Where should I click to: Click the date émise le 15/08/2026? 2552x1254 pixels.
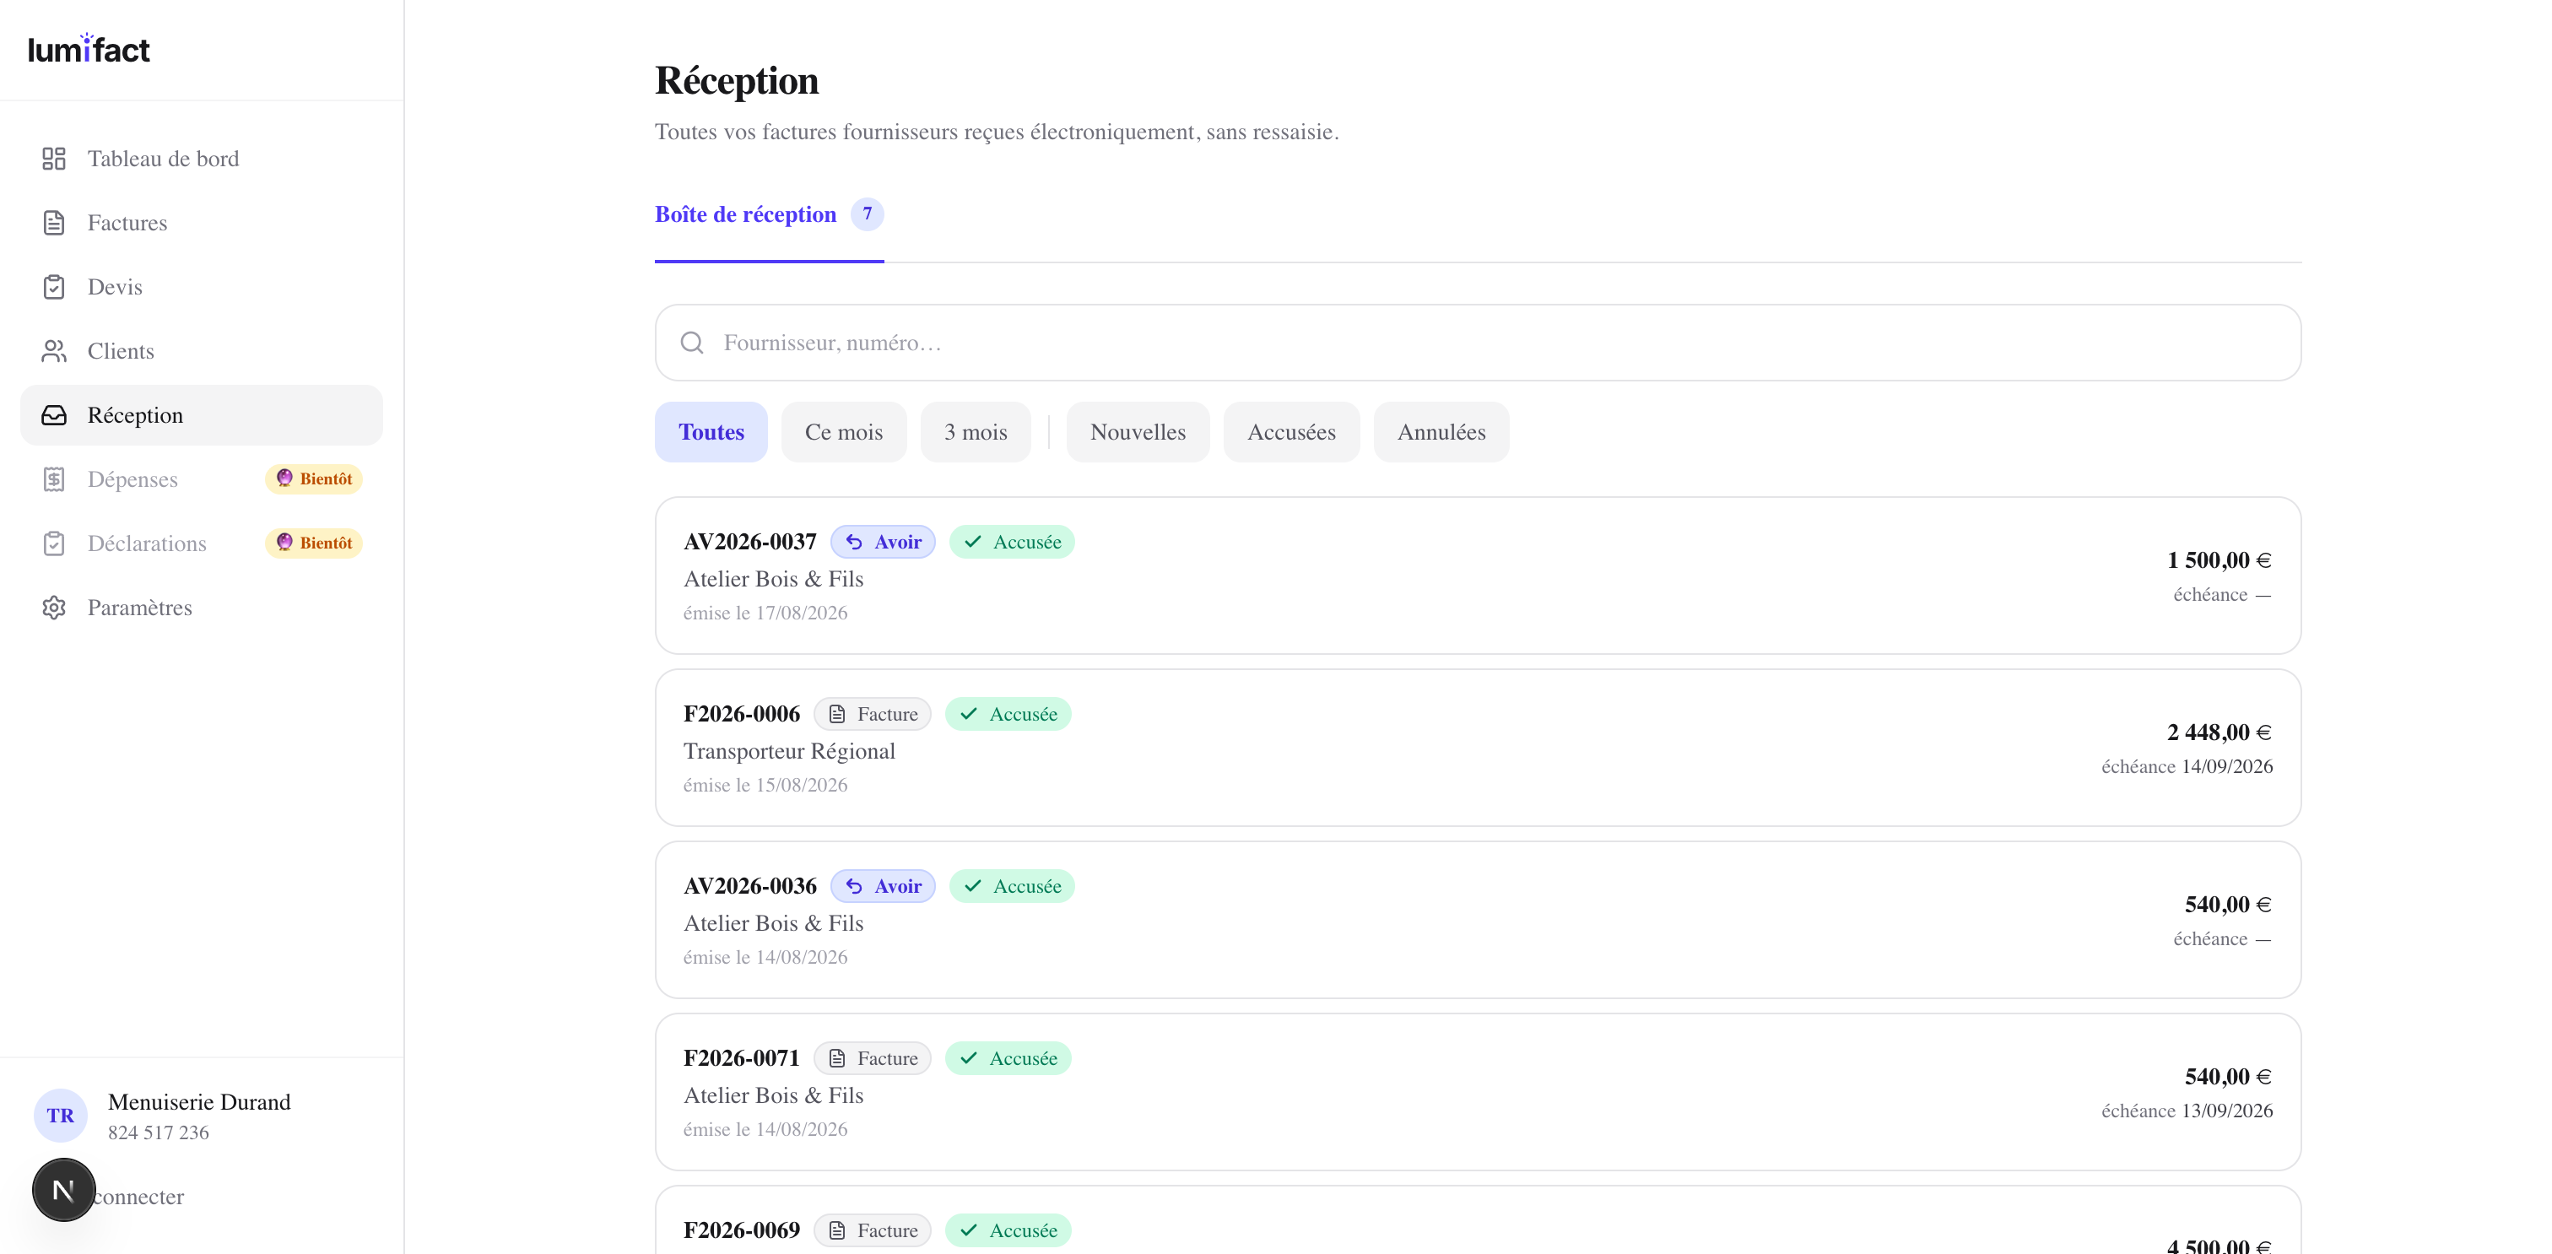765,786
